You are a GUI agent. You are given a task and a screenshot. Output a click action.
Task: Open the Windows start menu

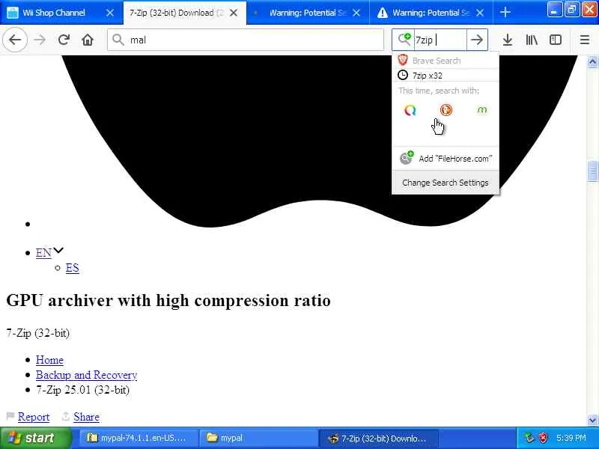(x=35, y=438)
